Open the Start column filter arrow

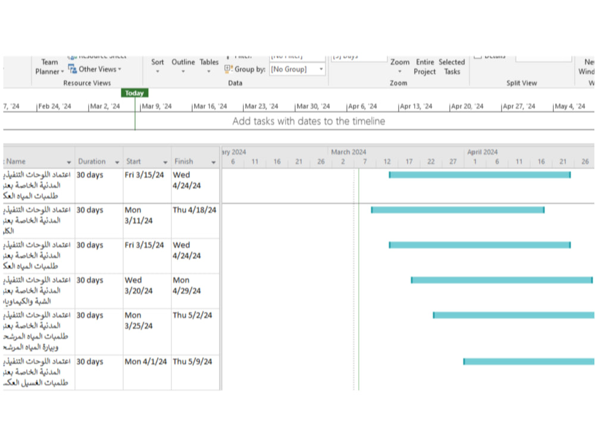165,162
